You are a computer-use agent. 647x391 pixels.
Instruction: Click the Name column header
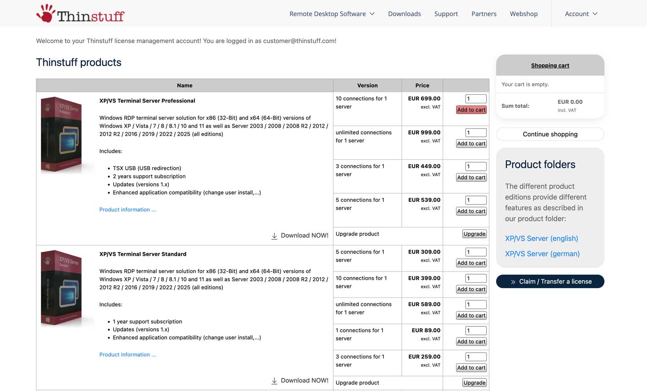click(185, 85)
